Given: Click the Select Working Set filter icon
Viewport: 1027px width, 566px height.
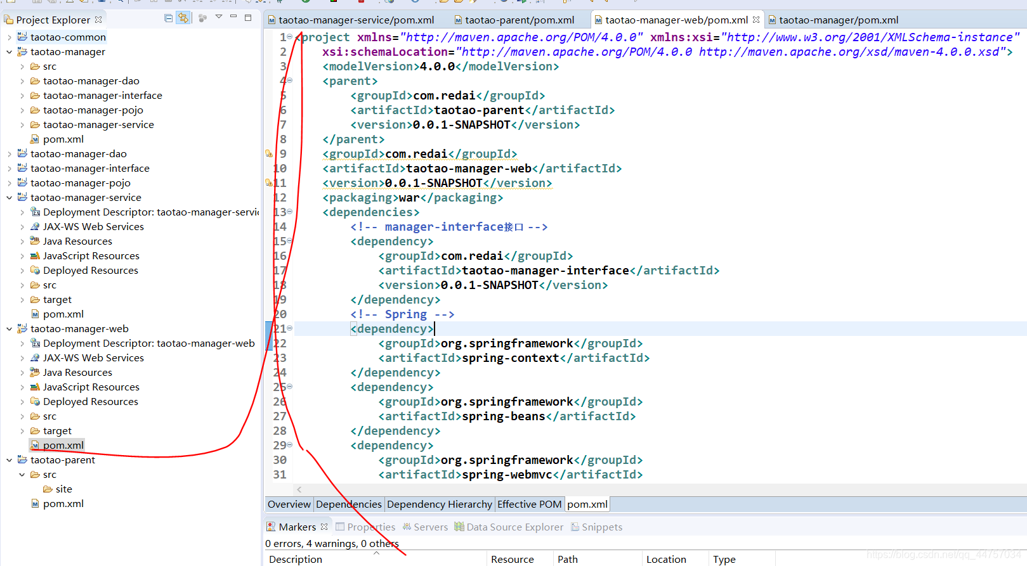Looking at the screenshot, I should [x=203, y=18].
